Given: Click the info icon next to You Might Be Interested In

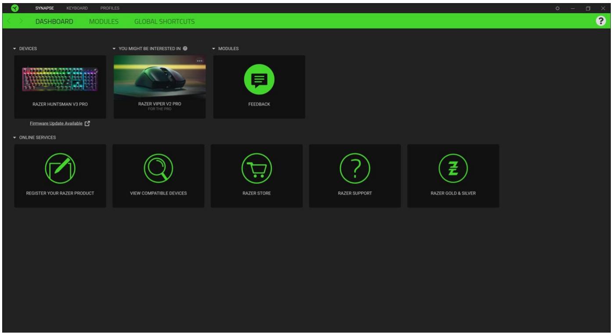Looking at the screenshot, I should pyautogui.click(x=185, y=48).
